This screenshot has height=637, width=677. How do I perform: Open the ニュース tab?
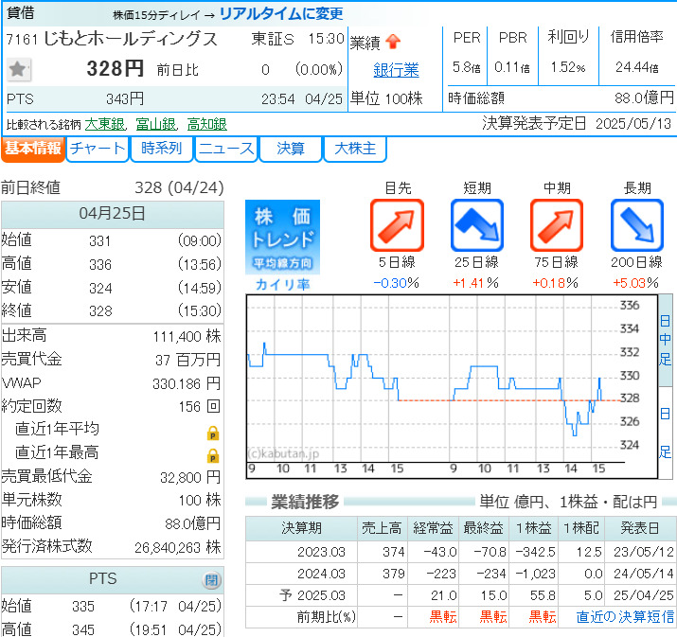pyautogui.click(x=226, y=149)
